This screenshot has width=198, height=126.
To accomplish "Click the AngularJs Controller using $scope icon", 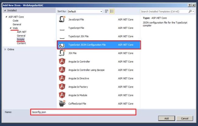I will 62,70.
